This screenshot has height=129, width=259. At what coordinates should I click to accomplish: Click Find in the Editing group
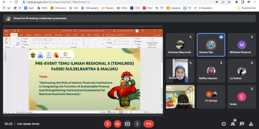tap(137, 39)
